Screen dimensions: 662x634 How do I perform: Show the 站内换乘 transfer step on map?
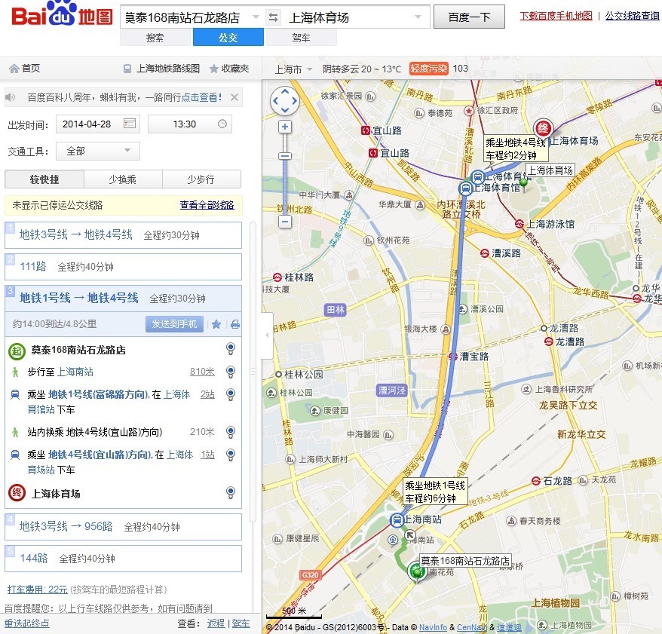[231, 432]
